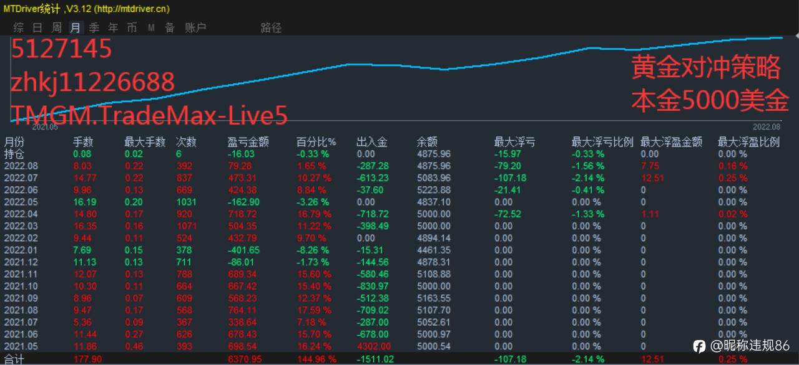Click the max floating profit 7.75
This screenshot has width=799, height=365.
(650, 166)
